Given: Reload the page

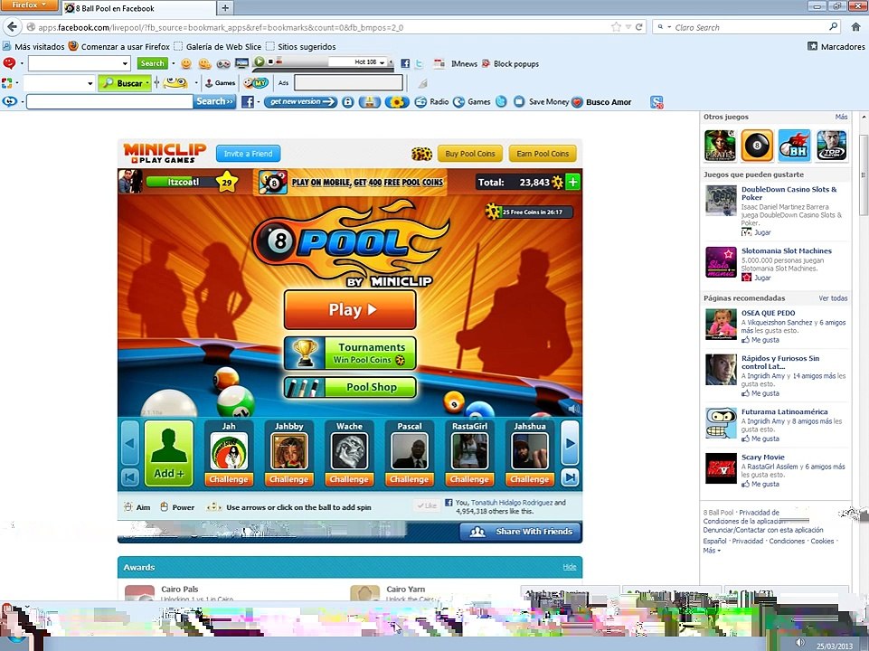Looking at the screenshot, I should (x=639, y=27).
